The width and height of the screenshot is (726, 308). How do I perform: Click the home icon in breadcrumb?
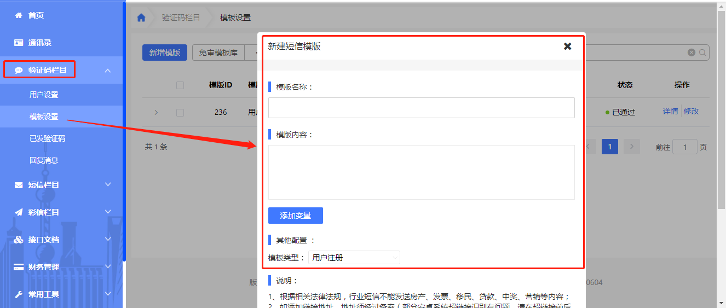[141, 18]
